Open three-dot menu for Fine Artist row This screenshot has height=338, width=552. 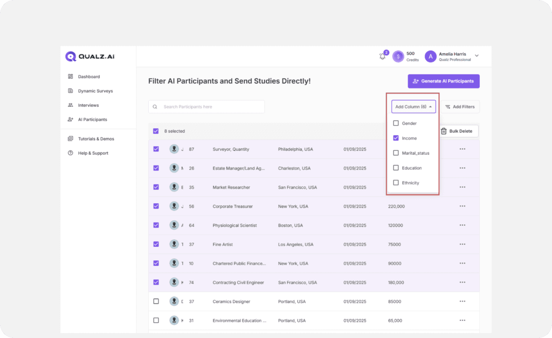click(x=462, y=244)
